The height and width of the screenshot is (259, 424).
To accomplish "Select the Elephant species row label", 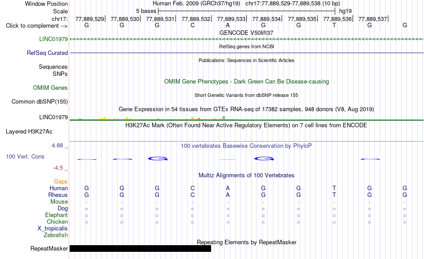I will [x=57, y=215].
